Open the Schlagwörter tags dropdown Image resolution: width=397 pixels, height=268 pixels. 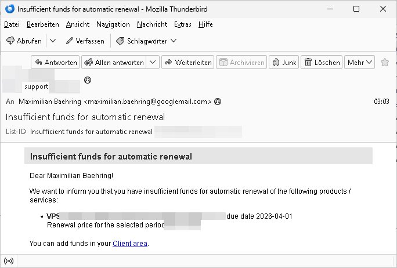(146, 41)
